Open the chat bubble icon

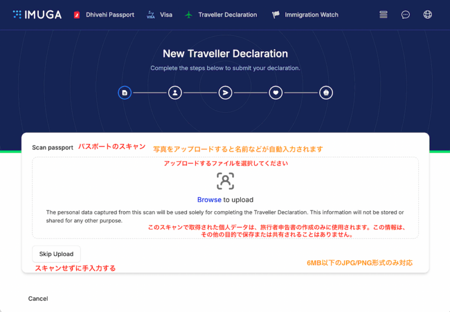click(406, 15)
